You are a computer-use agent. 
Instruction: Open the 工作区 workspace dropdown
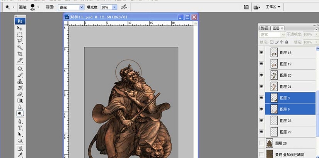pos(273,7)
